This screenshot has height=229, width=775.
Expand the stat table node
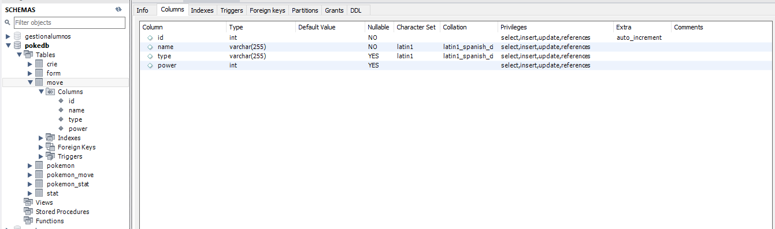30,193
